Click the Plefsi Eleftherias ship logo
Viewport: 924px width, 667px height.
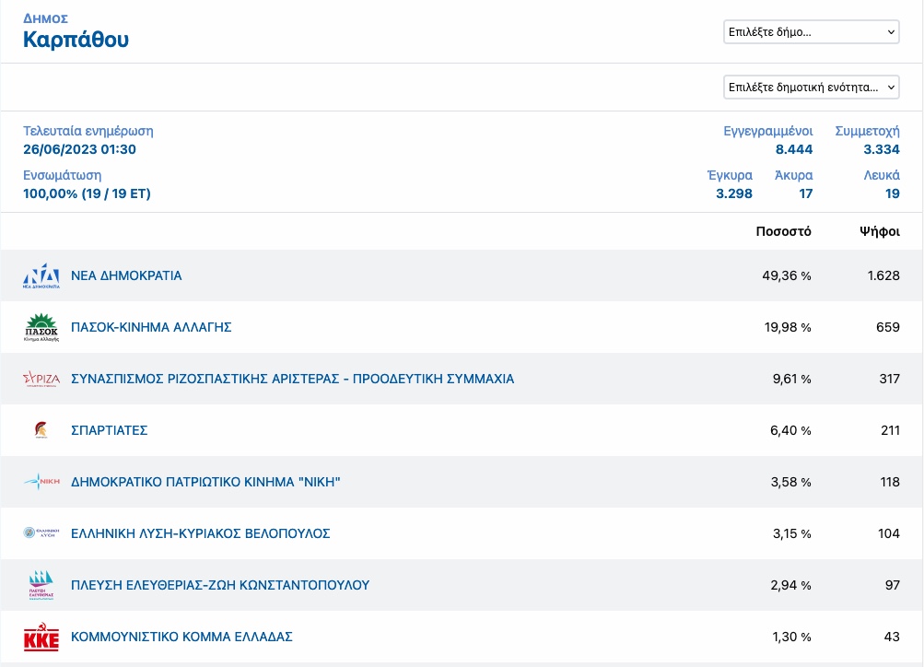click(41, 584)
